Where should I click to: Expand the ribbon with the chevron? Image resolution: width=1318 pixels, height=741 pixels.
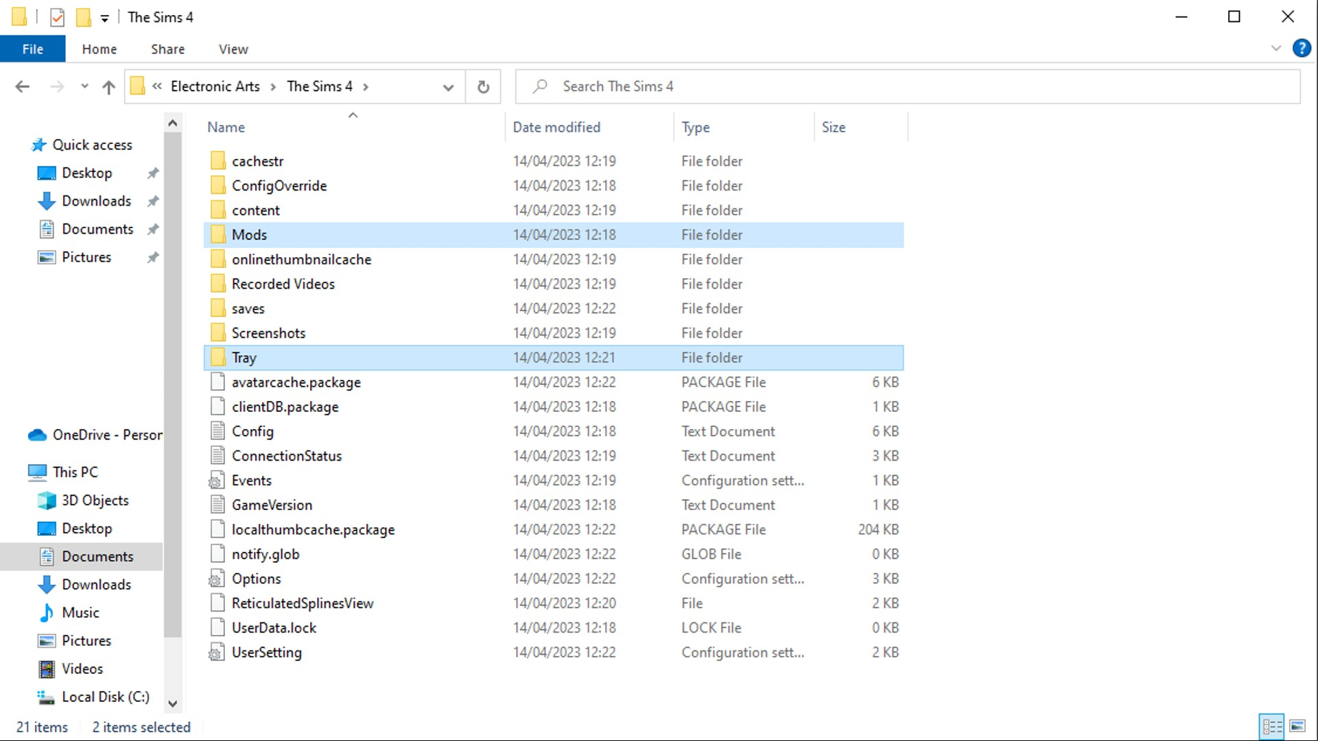1275,49
